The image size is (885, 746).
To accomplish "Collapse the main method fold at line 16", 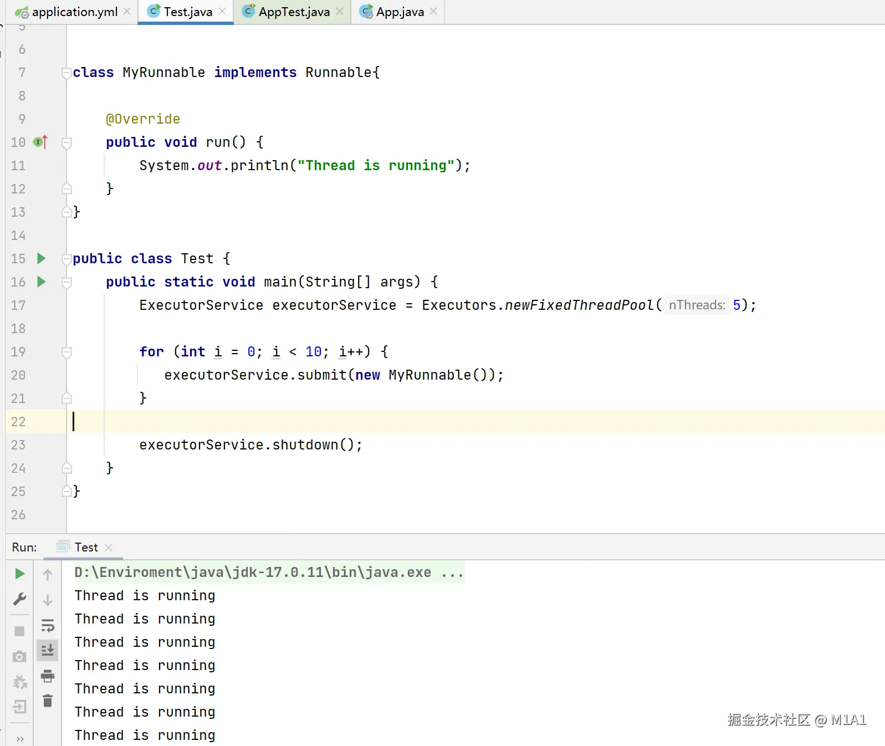I will [66, 282].
